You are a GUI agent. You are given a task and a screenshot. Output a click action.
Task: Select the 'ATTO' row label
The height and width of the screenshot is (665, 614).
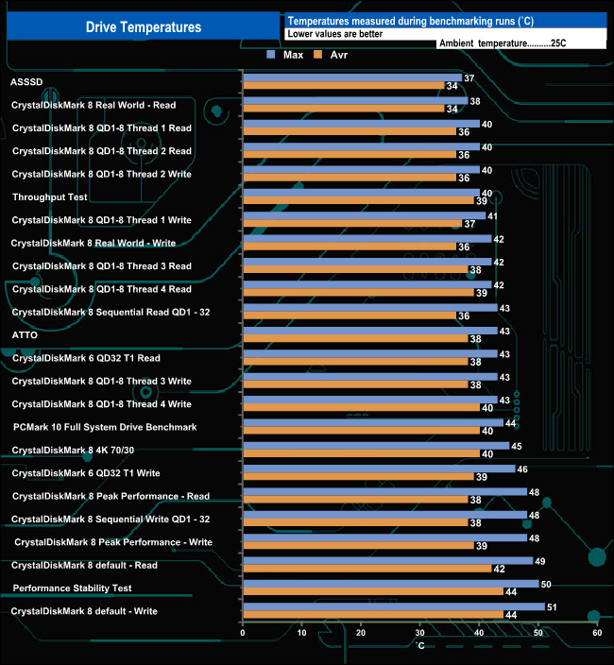pos(25,335)
